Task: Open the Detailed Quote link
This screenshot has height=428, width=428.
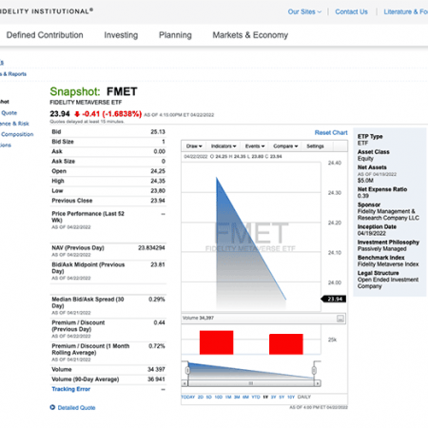Action: (76, 408)
